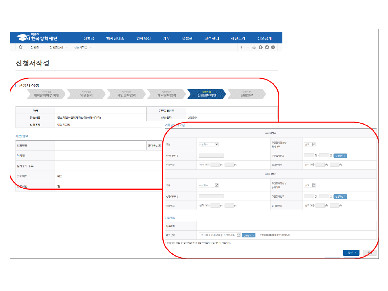
Task: Select the STEP 04 신청정보확인 step
Action: pyautogui.click(x=207, y=94)
